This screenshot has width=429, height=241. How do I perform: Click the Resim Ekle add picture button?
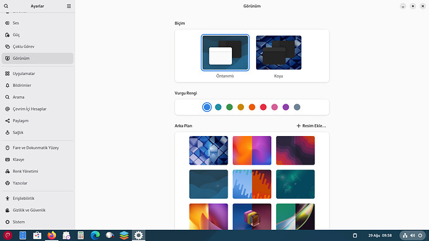click(311, 125)
